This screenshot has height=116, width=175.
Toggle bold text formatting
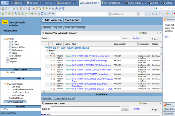pos(146,14)
